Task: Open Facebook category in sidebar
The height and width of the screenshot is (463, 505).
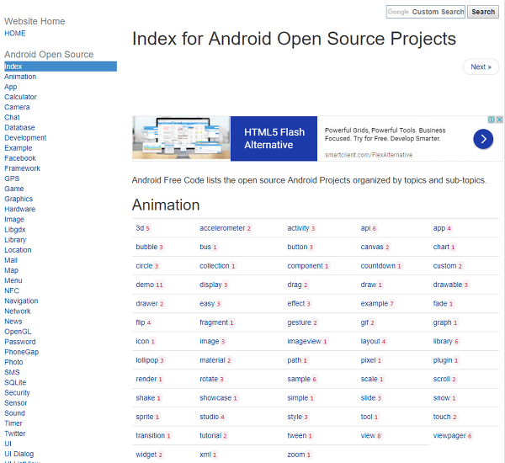Action: (20, 158)
